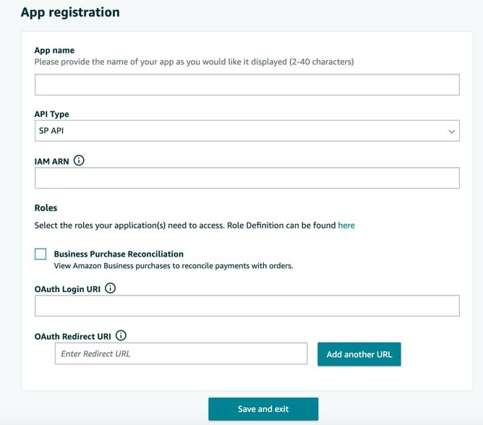Click the API Type dropdown chevron arrow
This screenshot has width=483, height=425.
pyautogui.click(x=452, y=132)
